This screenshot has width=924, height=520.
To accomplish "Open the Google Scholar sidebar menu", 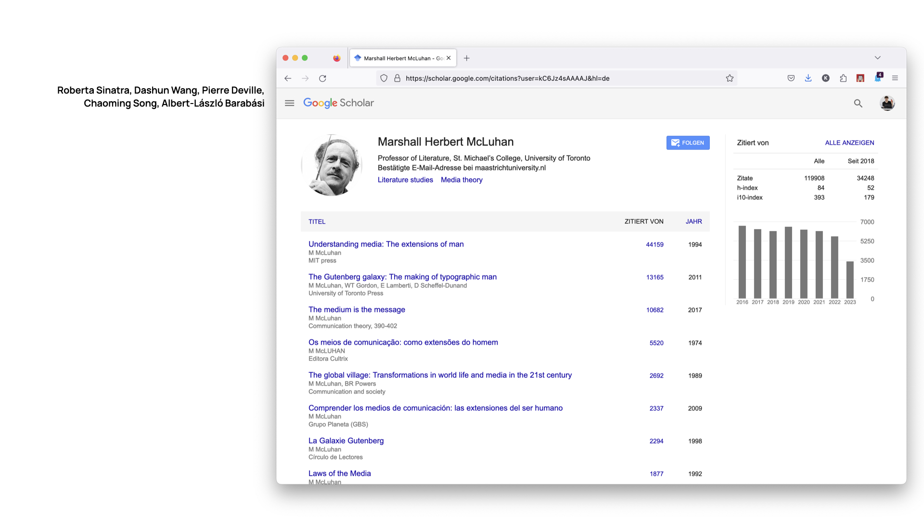I will [x=289, y=103].
